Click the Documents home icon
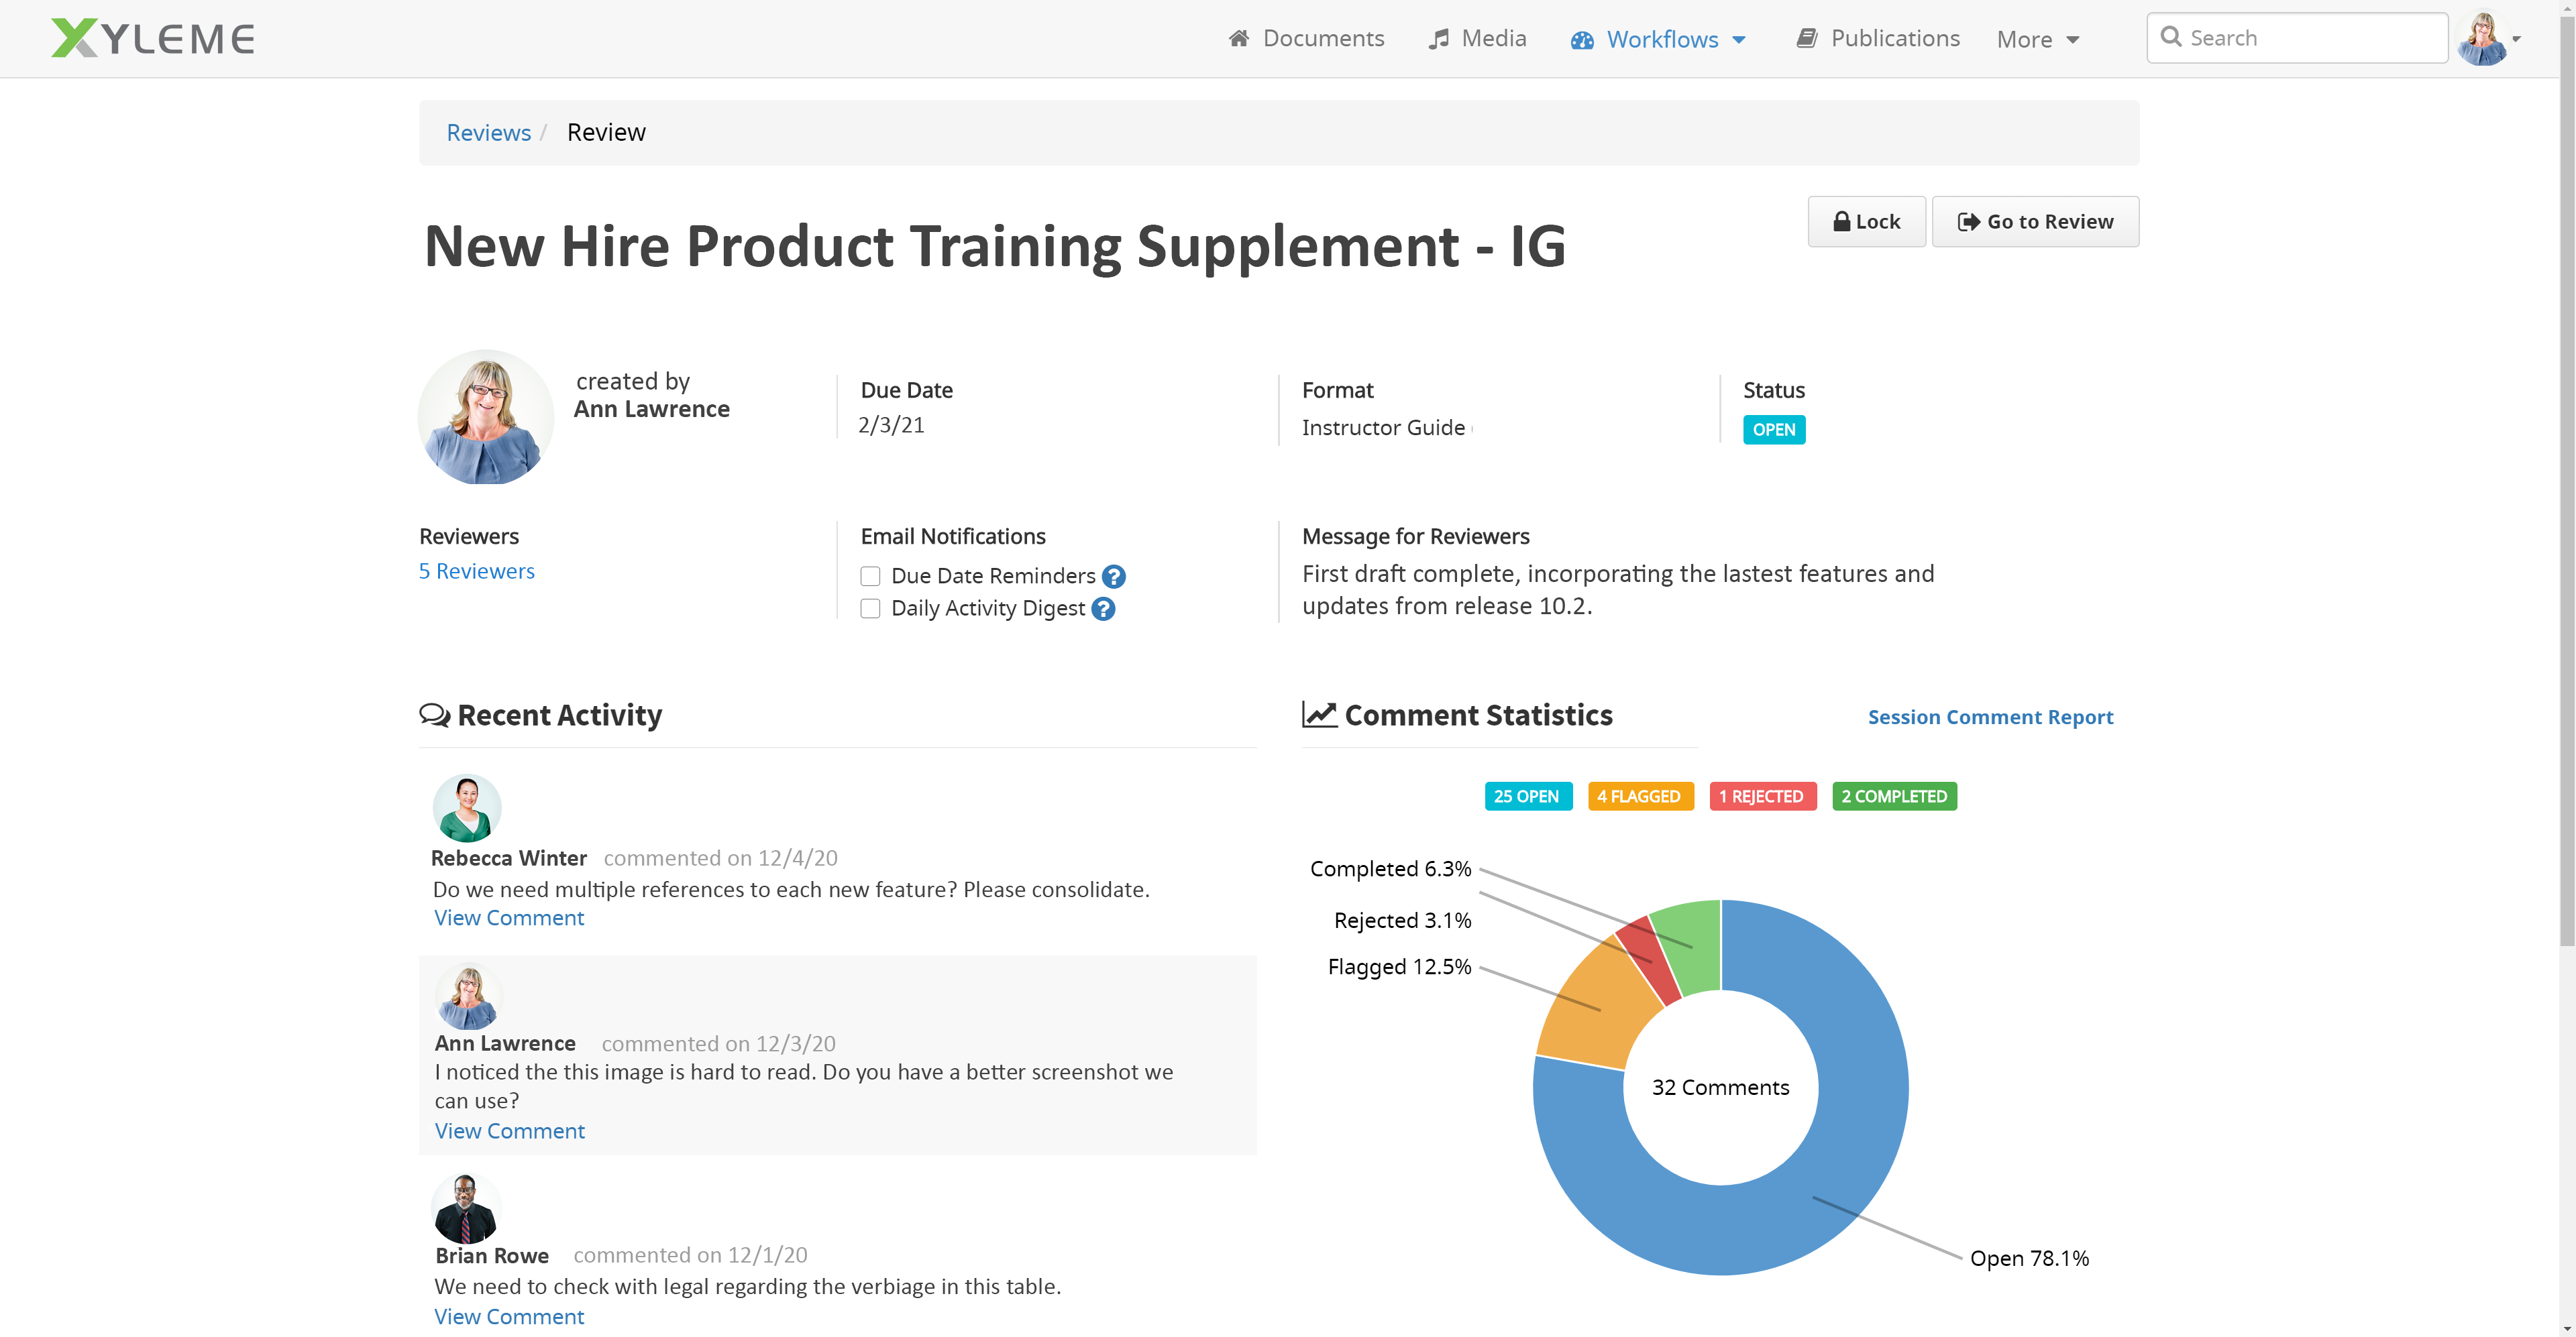Screen dimensions: 2576x1337 (x=1239, y=38)
